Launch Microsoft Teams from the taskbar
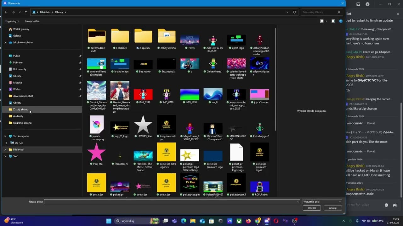Screen dimensions: 403x226 (x=174, y=221)
